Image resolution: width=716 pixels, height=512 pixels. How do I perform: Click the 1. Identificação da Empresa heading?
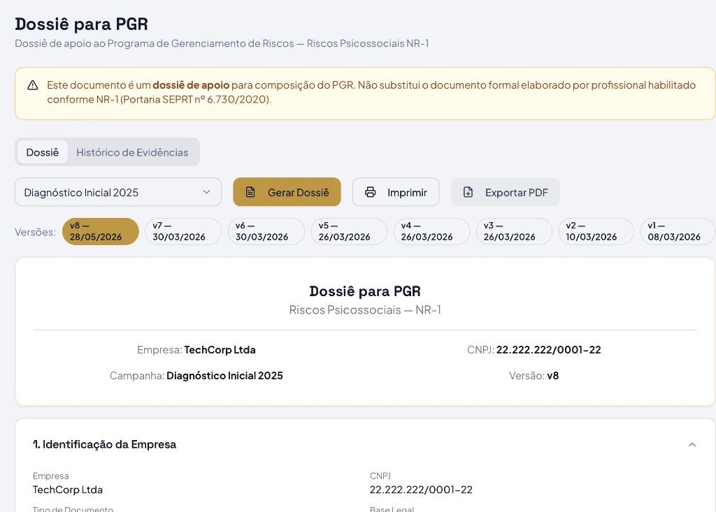[x=105, y=444]
